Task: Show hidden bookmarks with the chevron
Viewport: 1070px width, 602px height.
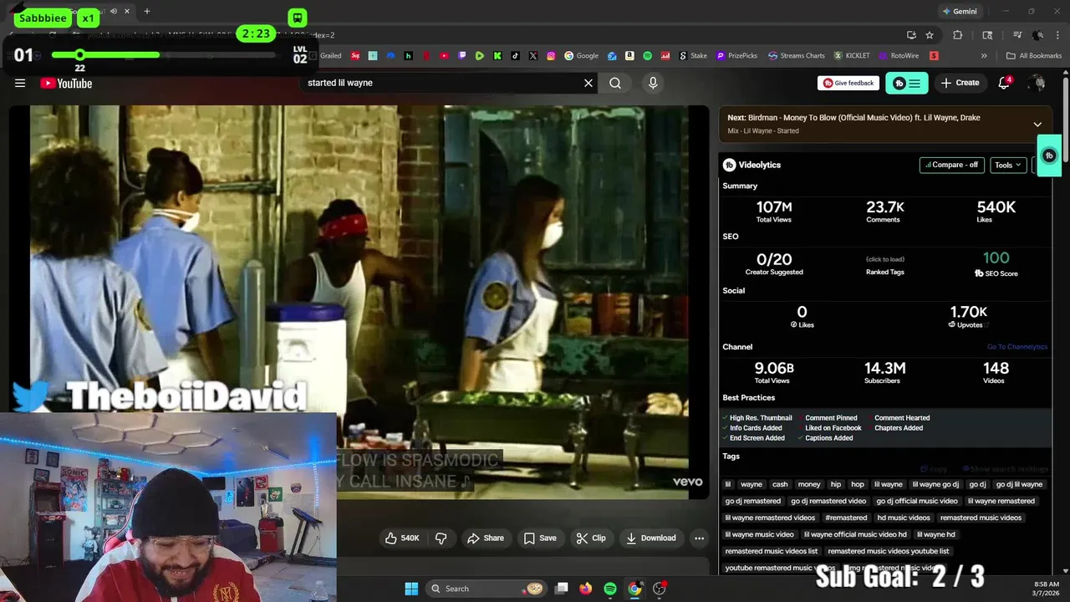Action: pos(984,56)
